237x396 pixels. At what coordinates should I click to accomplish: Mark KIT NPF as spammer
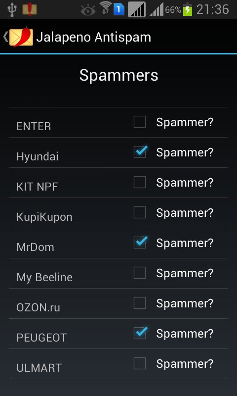(140, 182)
